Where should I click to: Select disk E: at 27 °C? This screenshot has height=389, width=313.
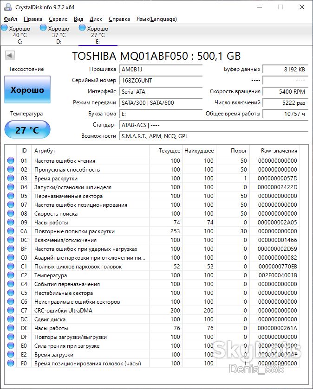(x=98, y=35)
